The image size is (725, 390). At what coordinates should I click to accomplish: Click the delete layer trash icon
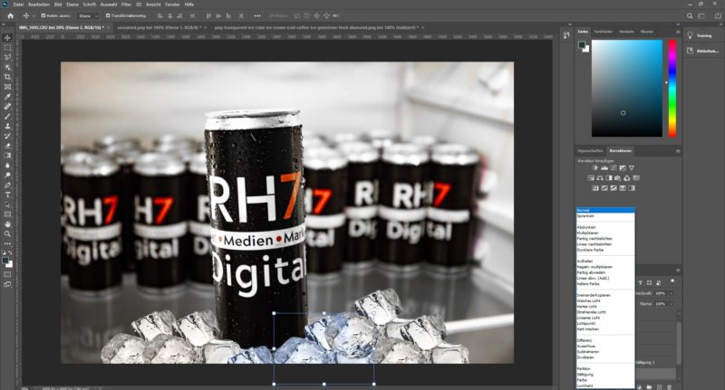point(669,386)
